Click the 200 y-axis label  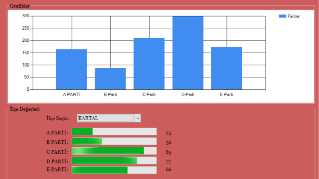[26, 41]
